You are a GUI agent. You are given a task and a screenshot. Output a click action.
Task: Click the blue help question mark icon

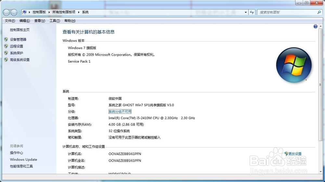click(x=315, y=27)
